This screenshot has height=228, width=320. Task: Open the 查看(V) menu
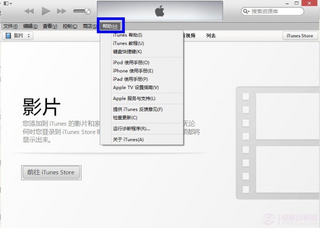coord(50,26)
